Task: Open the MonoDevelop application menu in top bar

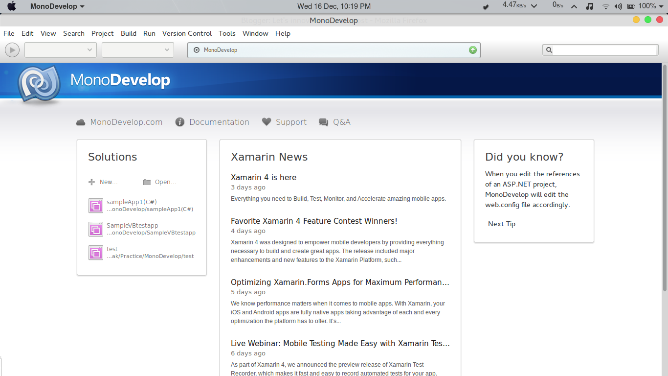Action: 57,6
